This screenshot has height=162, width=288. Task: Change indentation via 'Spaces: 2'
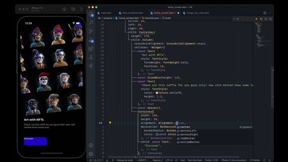point(158,160)
